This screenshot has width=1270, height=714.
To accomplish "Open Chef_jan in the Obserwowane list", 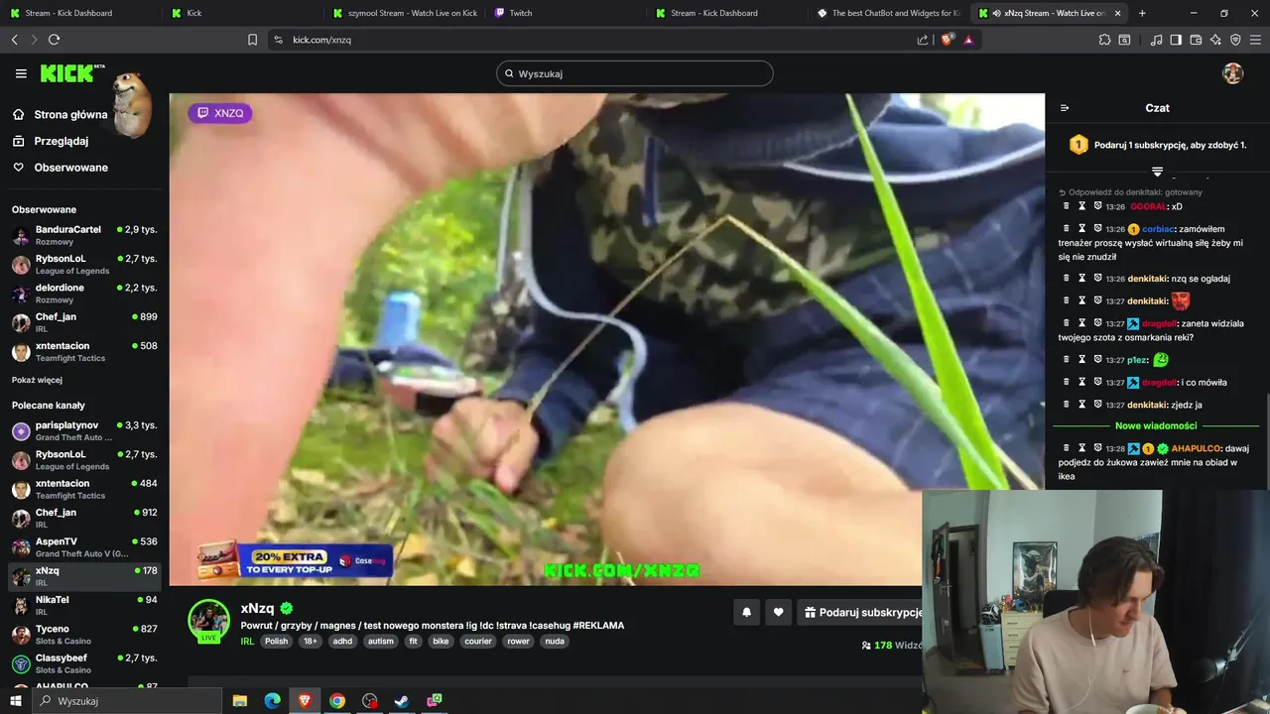I will (84, 322).
